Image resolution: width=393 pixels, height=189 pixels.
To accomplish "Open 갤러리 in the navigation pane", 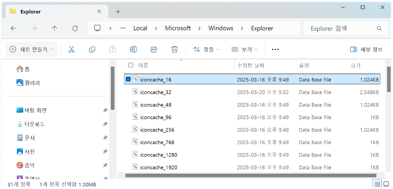I will (28, 83).
